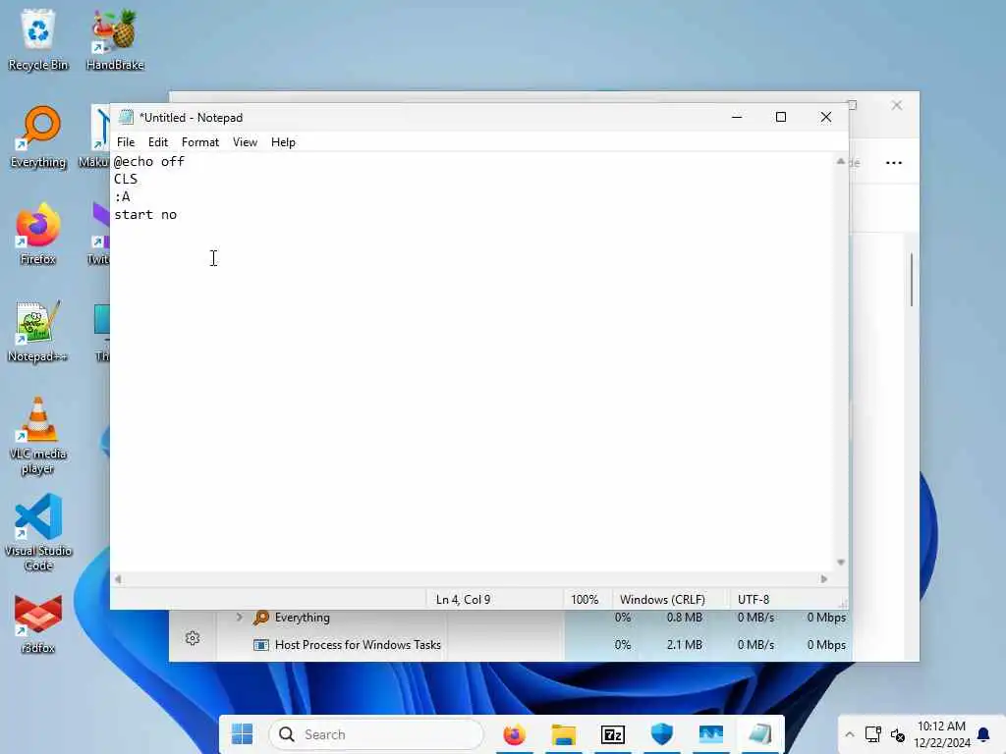Click the Everything process icon in Task Manager
The height and width of the screenshot is (754, 1006).
click(261, 618)
